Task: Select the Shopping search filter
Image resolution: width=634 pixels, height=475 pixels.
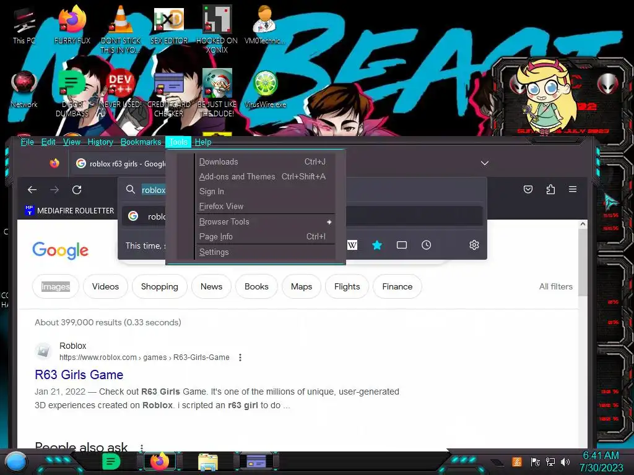Action: point(159,286)
